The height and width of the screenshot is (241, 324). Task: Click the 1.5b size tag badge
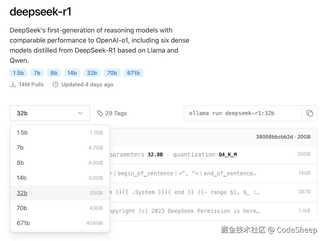tap(19, 73)
